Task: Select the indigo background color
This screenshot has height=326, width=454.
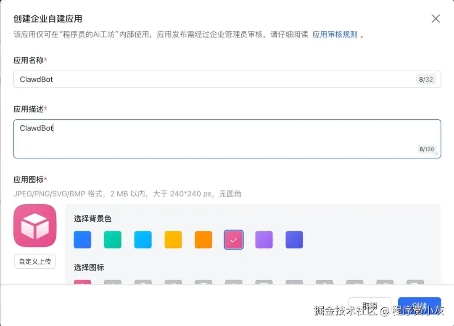Action: (294, 240)
